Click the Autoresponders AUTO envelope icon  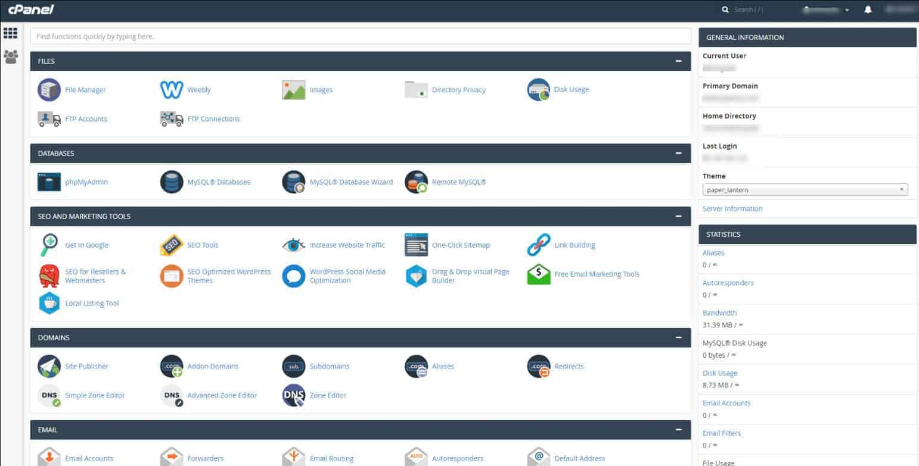[x=416, y=457]
